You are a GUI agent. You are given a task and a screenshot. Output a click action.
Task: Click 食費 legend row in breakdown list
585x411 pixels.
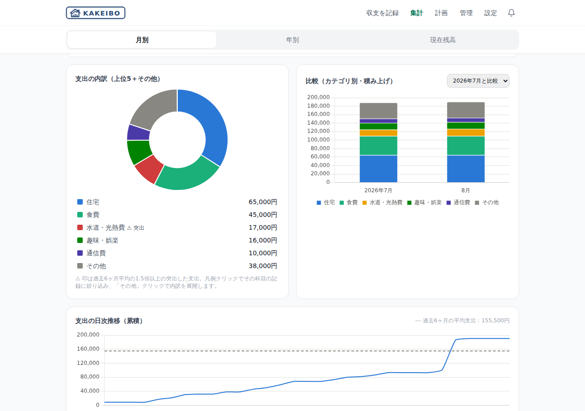(x=177, y=215)
